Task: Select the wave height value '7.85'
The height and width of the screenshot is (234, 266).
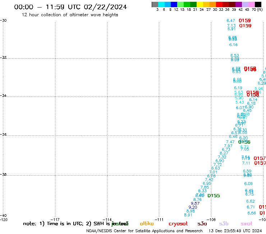Action: point(205,187)
